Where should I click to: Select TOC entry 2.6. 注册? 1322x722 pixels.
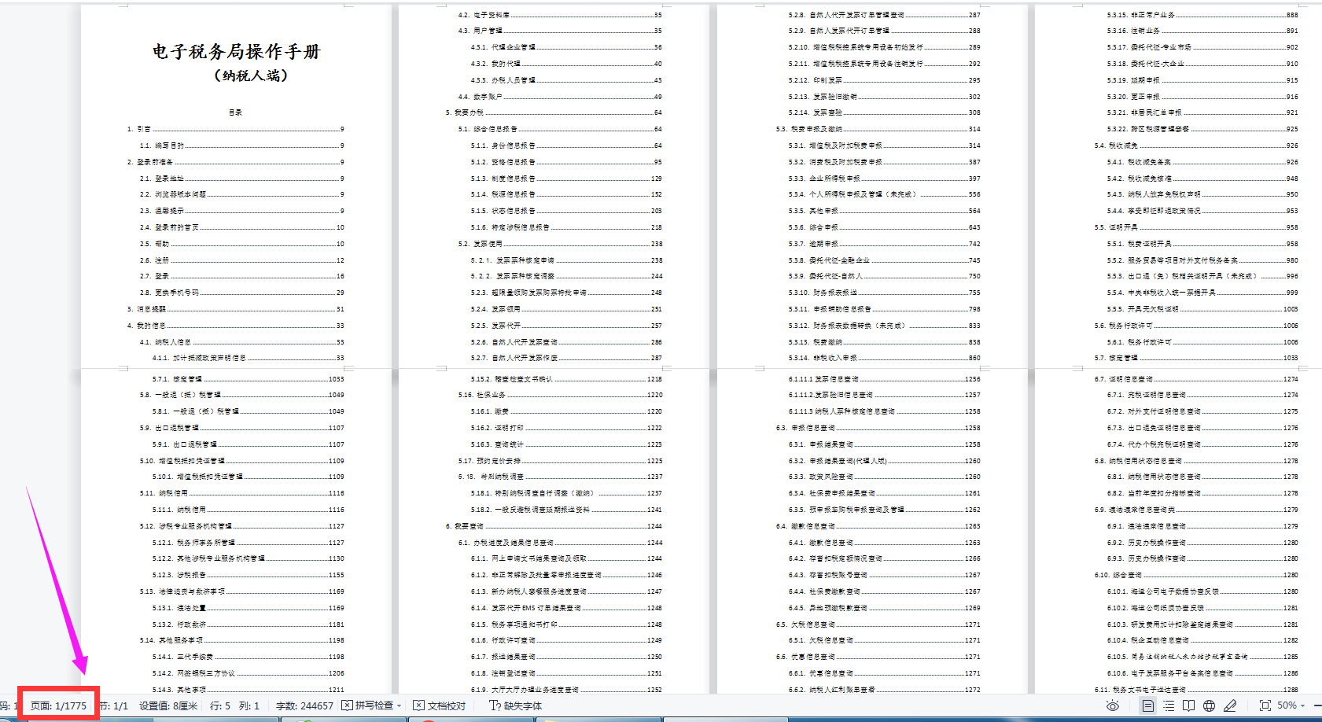pyautogui.click(x=241, y=260)
